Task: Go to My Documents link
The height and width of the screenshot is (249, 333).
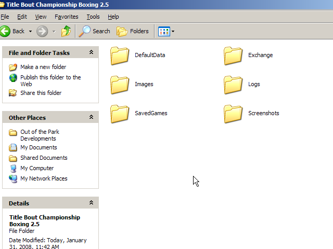Action: pos(39,147)
